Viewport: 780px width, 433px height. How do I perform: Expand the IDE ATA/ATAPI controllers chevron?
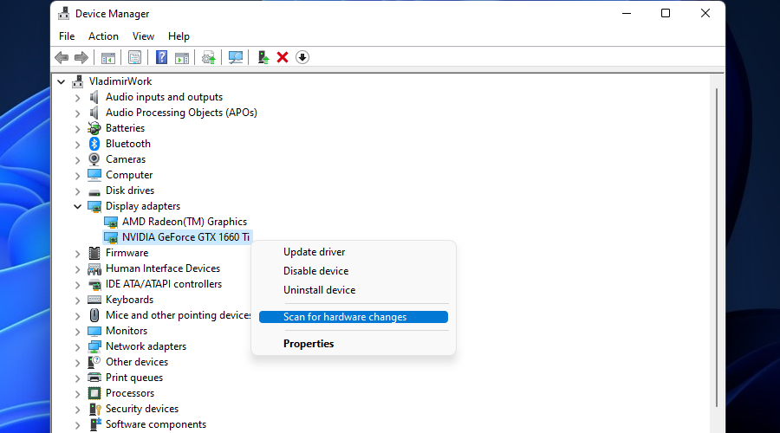click(78, 284)
